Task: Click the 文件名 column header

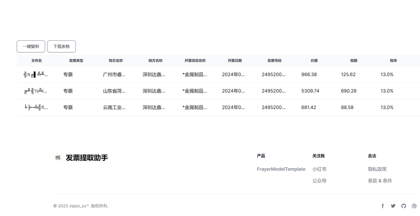Action: point(36,61)
